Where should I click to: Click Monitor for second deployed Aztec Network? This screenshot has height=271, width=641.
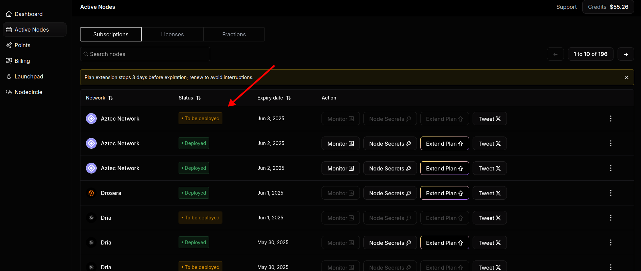(x=341, y=168)
